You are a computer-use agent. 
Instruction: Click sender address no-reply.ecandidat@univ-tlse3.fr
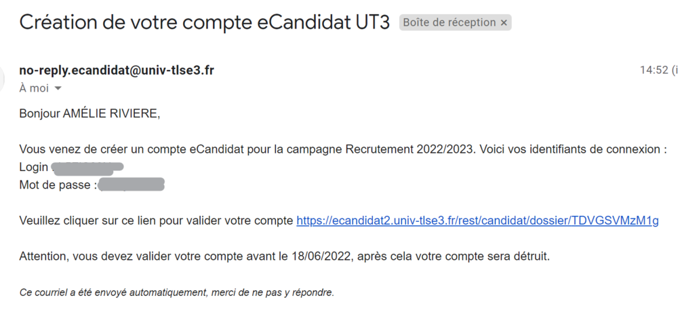tap(117, 70)
